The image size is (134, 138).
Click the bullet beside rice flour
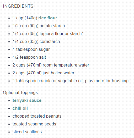tap(9, 18)
